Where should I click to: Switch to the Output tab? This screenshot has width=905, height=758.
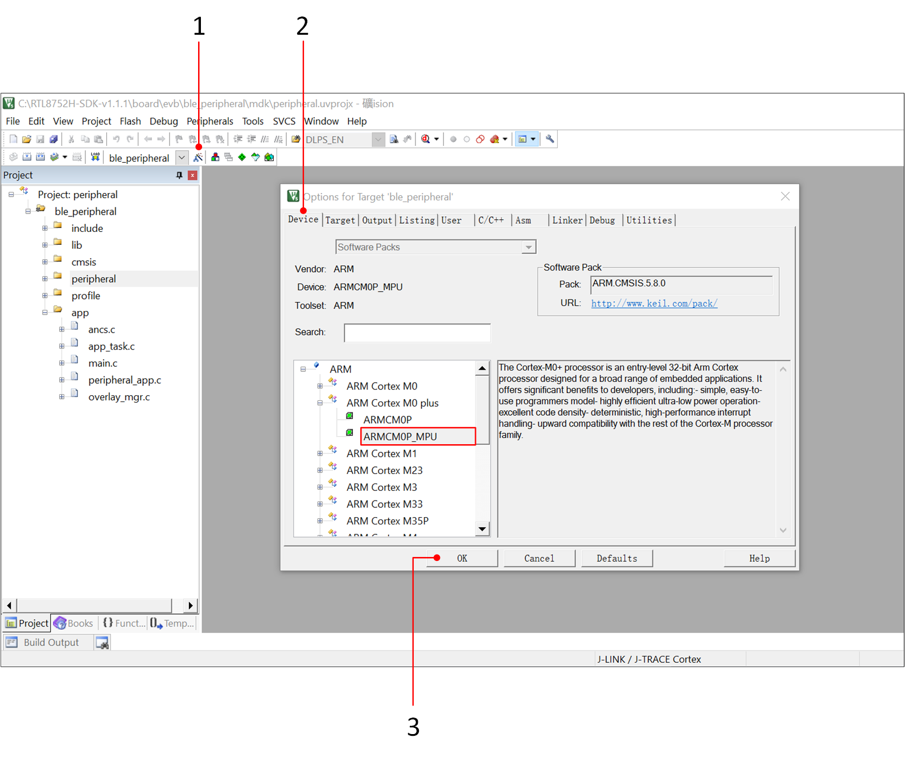(x=377, y=220)
